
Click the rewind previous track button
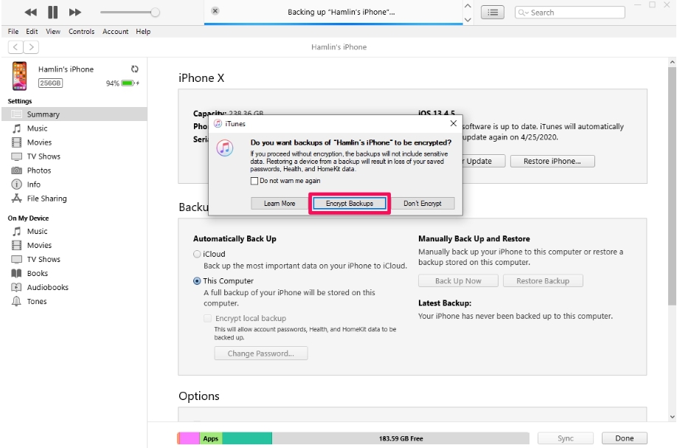(x=30, y=12)
